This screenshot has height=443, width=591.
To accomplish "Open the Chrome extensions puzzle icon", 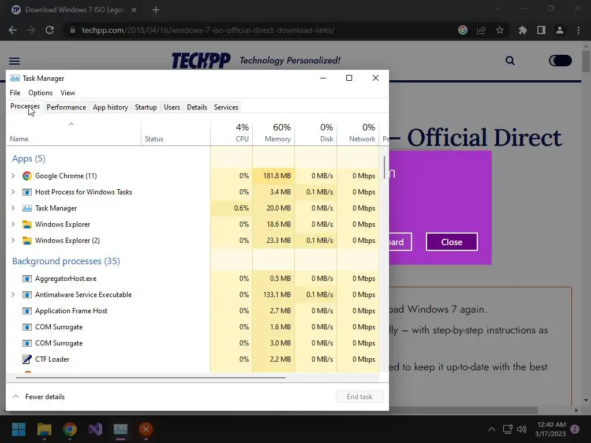I will click(x=522, y=30).
